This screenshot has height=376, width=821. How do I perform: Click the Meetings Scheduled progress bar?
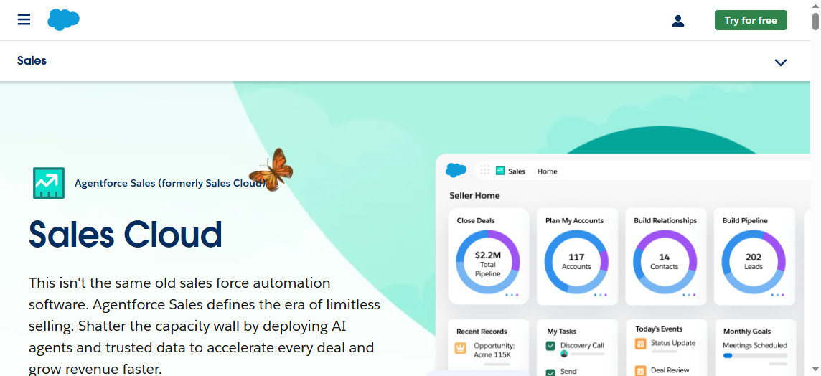(754, 356)
